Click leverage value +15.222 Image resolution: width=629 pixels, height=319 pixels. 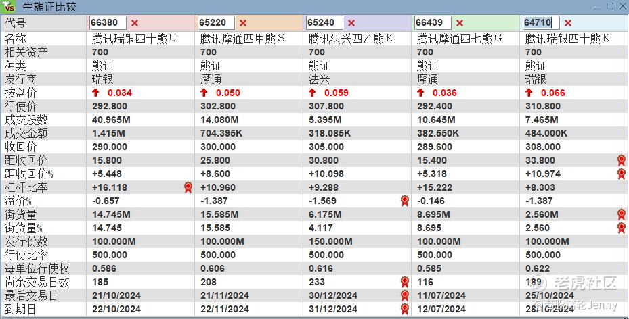435,187
